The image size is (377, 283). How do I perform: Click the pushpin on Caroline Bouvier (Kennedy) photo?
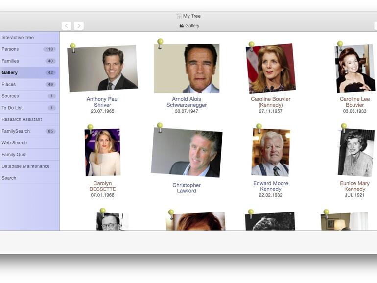click(x=252, y=46)
